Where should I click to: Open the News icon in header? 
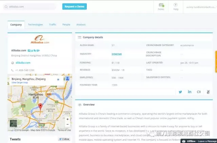(161, 5)
